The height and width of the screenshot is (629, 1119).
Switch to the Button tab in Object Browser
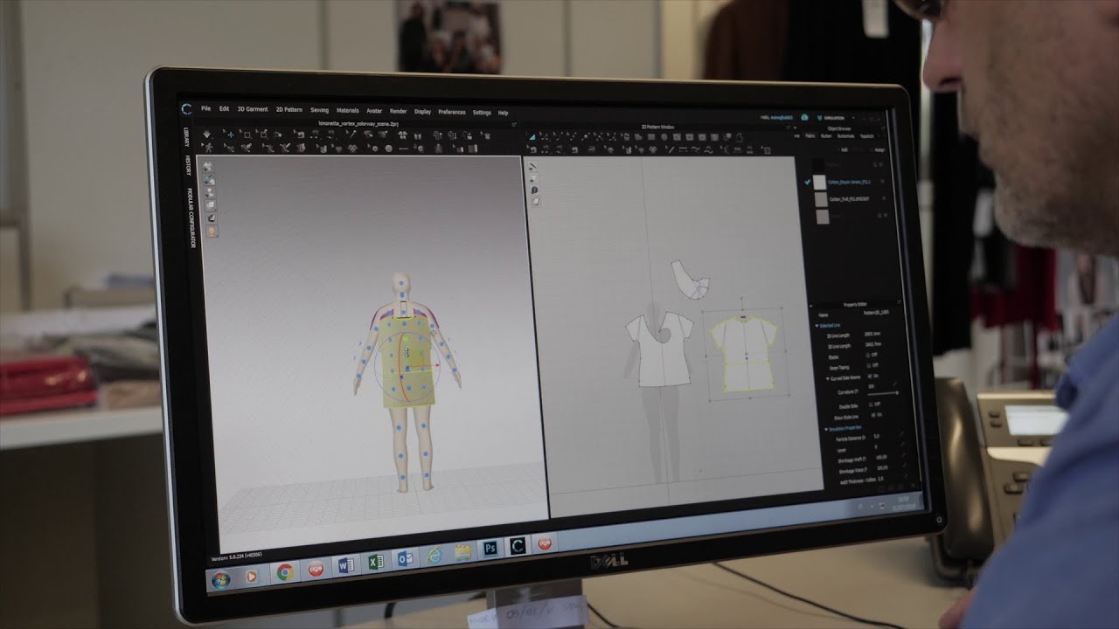[826, 135]
